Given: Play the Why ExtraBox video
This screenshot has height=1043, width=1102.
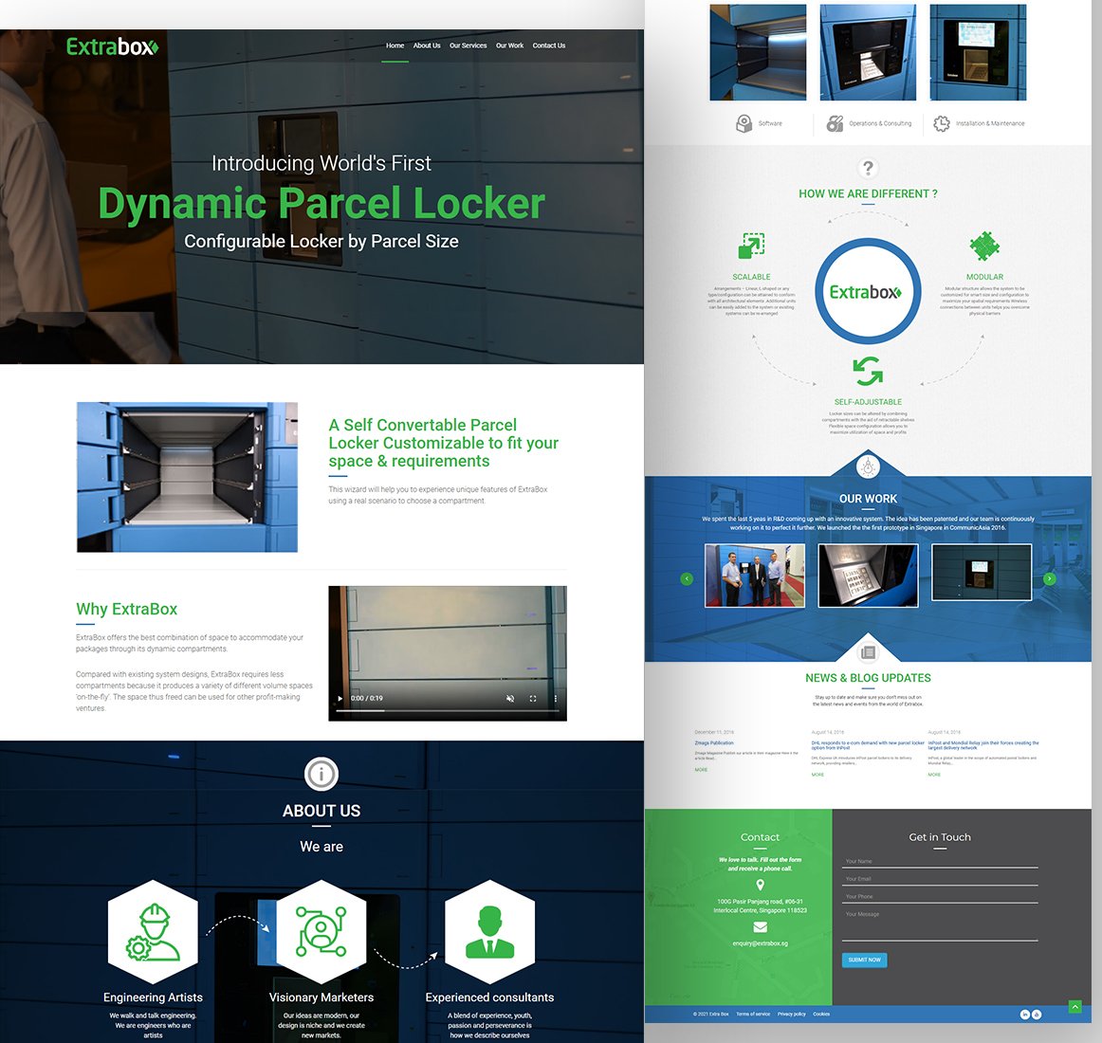Looking at the screenshot, I should pyautogui.click(x=340, y=699).
